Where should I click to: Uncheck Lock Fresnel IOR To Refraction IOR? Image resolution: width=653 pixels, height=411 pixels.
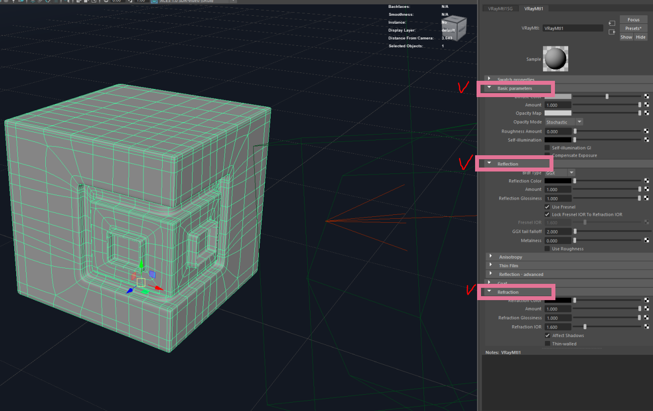pyautogui.click(x=547, y=214)
